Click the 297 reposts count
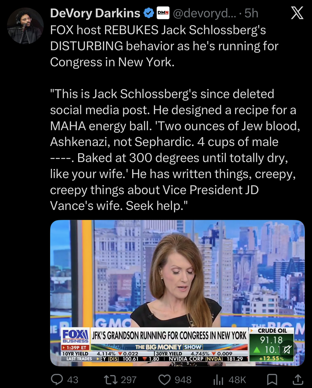312x388 pixels. point(129,380)
